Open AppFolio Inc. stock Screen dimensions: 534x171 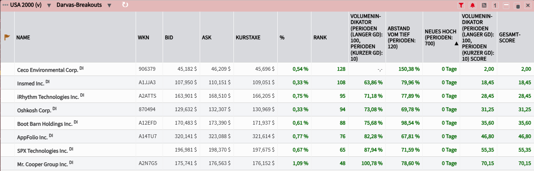pos(32,137)
